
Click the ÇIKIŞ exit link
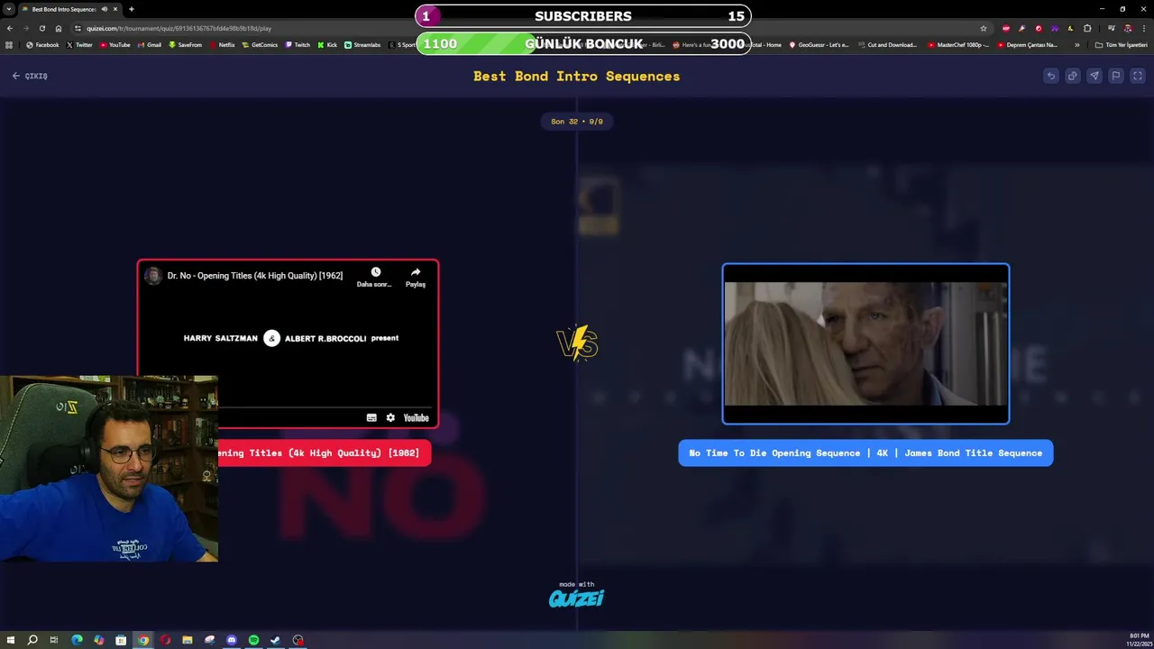click(x=30, y=76)
